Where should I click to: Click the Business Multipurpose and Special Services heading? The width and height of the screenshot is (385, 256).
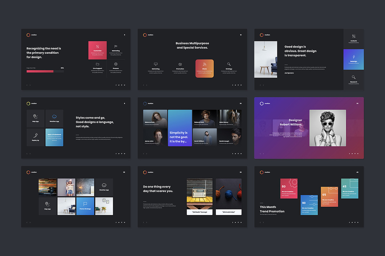pos(192,45)
